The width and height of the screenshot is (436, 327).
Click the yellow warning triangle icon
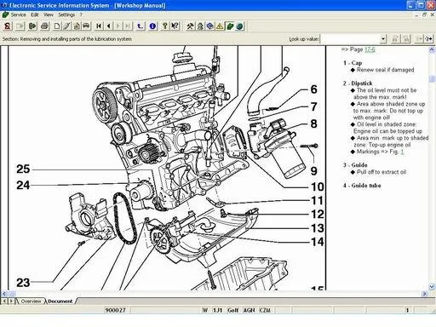coord(220,26)
